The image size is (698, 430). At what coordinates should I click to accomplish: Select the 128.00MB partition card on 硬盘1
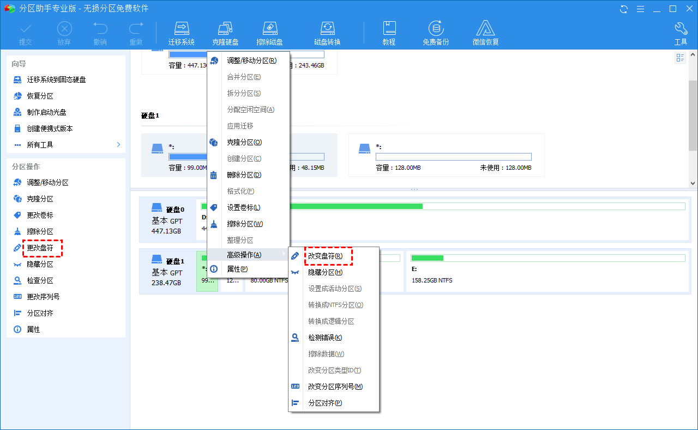tap(447, 155)
